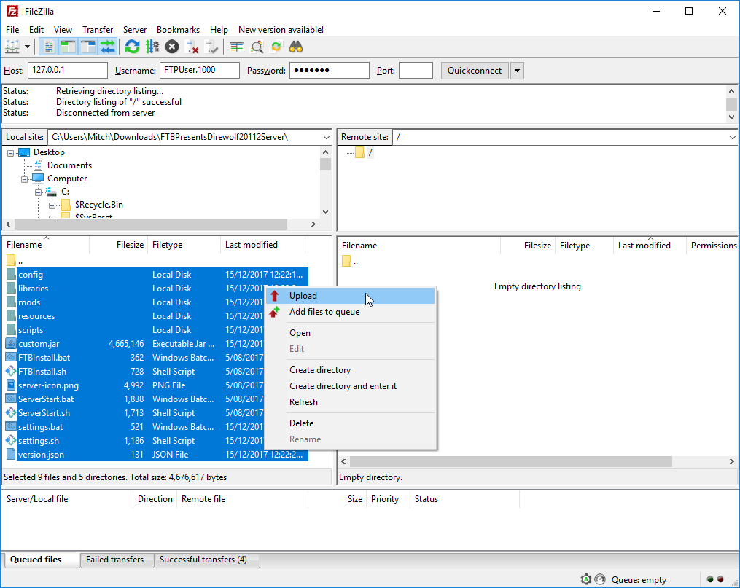Toggle local directory tree display
Viewport: 740px width, 588px height.
(x=68, y=47)
